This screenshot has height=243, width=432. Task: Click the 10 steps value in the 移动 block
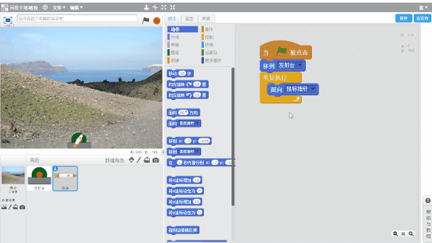click(182, 74)
